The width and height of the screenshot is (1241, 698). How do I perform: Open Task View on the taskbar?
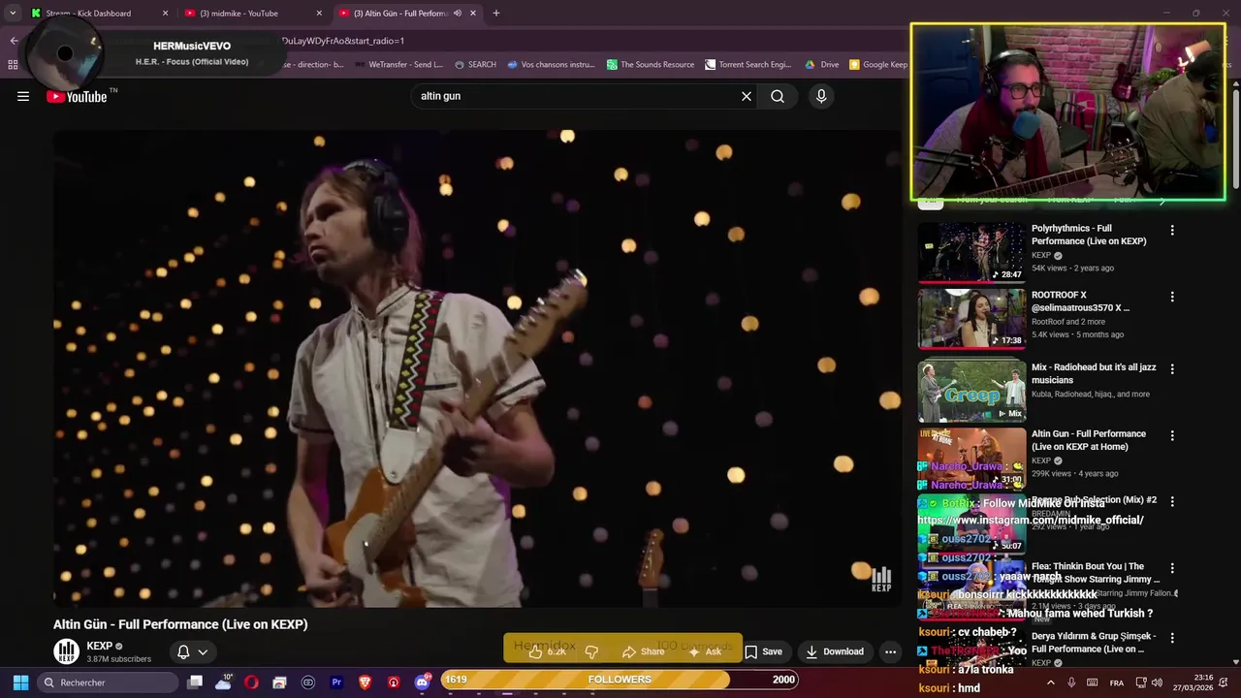pos(195,682)
